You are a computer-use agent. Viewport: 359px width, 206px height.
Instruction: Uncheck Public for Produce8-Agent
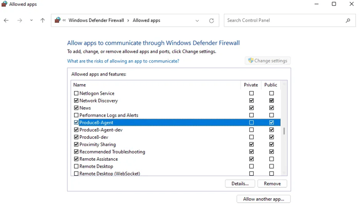271,122
